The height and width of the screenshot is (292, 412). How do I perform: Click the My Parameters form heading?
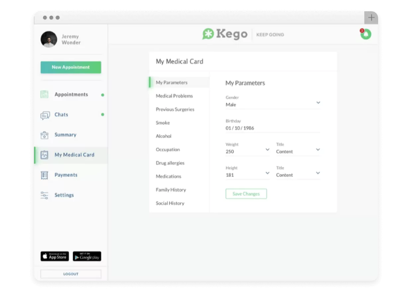245,83
